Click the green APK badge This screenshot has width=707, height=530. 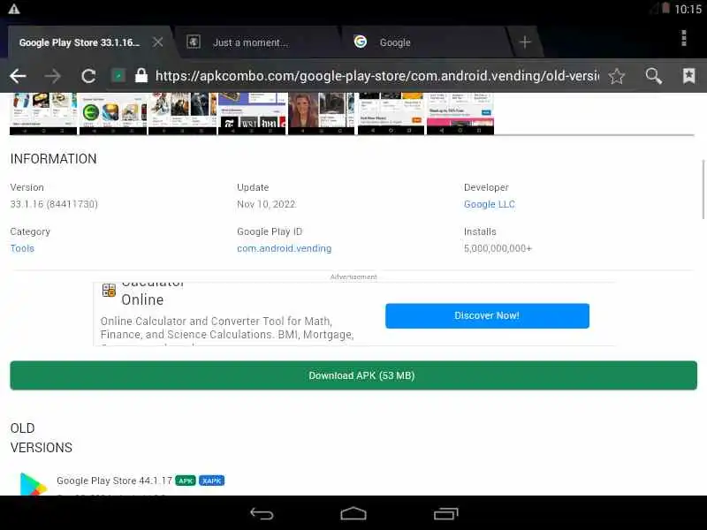point(186,481)
